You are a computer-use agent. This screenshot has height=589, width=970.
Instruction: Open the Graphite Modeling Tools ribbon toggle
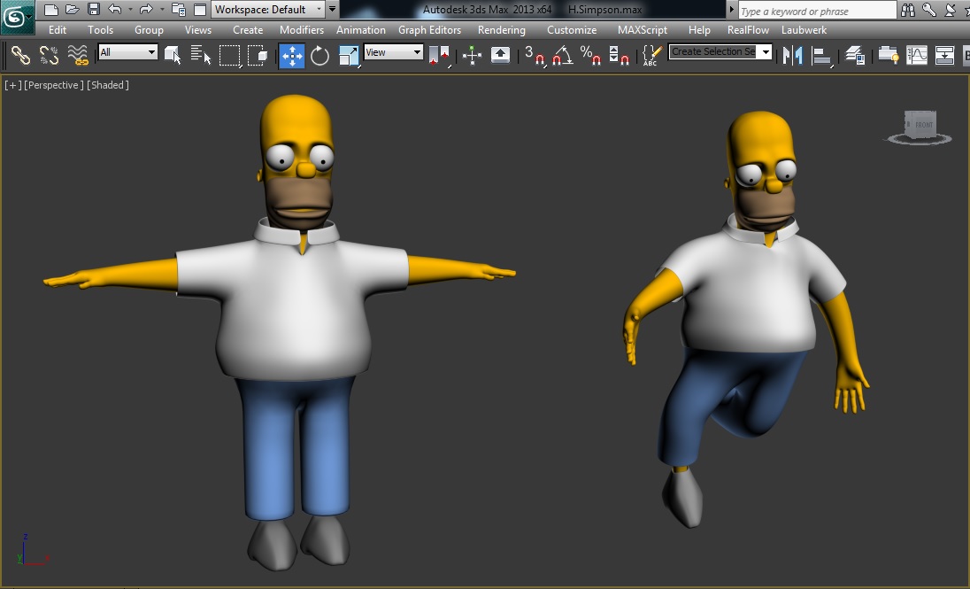889,56
